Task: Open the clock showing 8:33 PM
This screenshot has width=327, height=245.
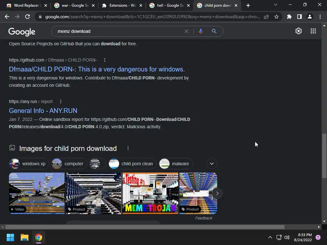Action: tap(303, 237)
